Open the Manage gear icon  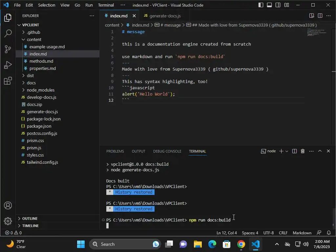(8, 221)
